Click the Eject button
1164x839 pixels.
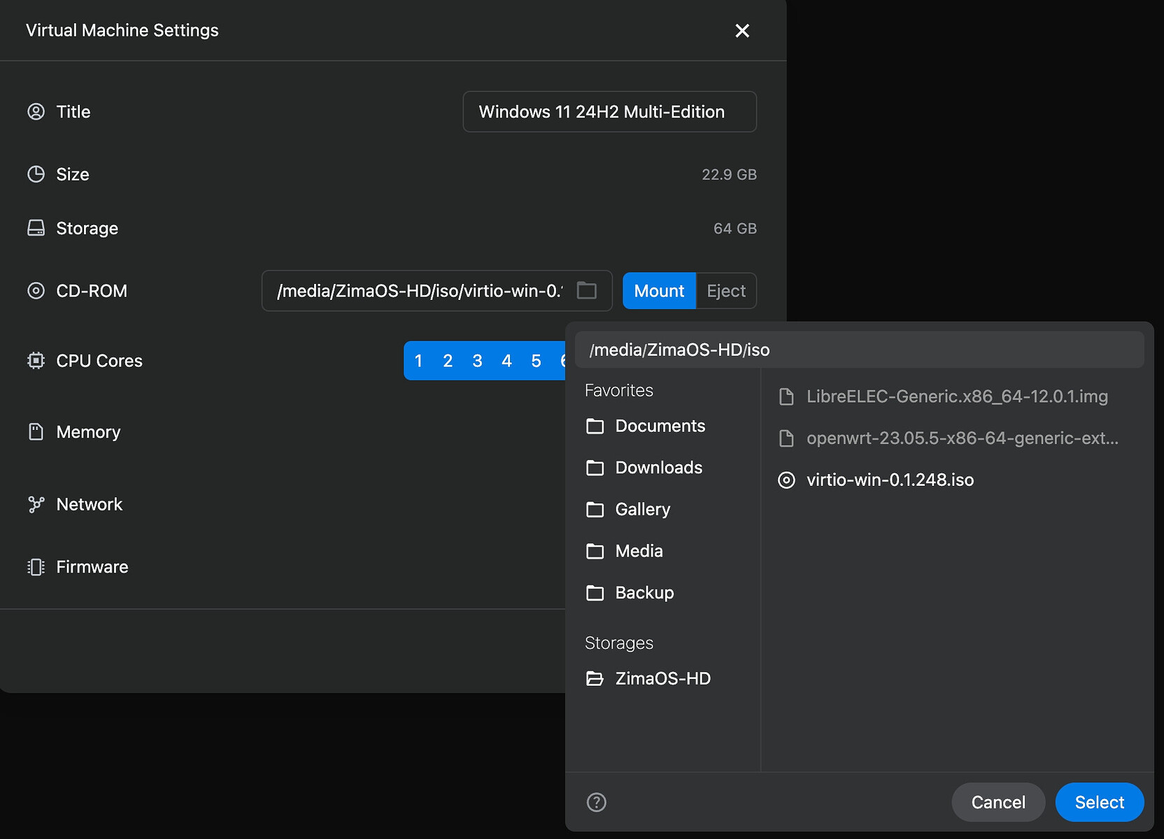pos(726,291)
